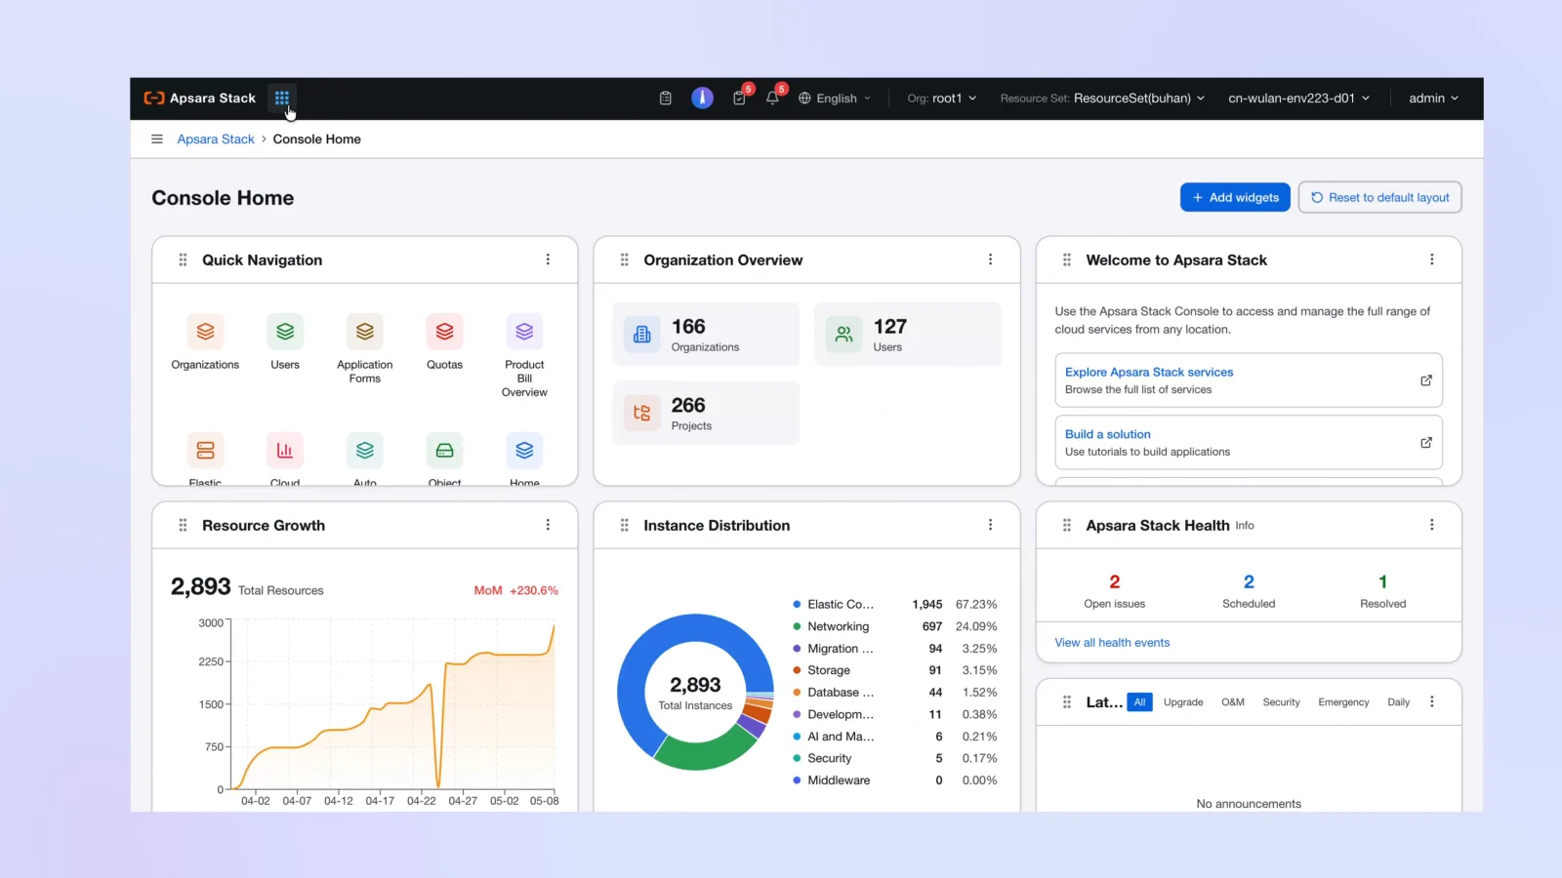Open the admin account menu
The height and width of the screenshot is (878, 1562).
tap(1433, 99)
